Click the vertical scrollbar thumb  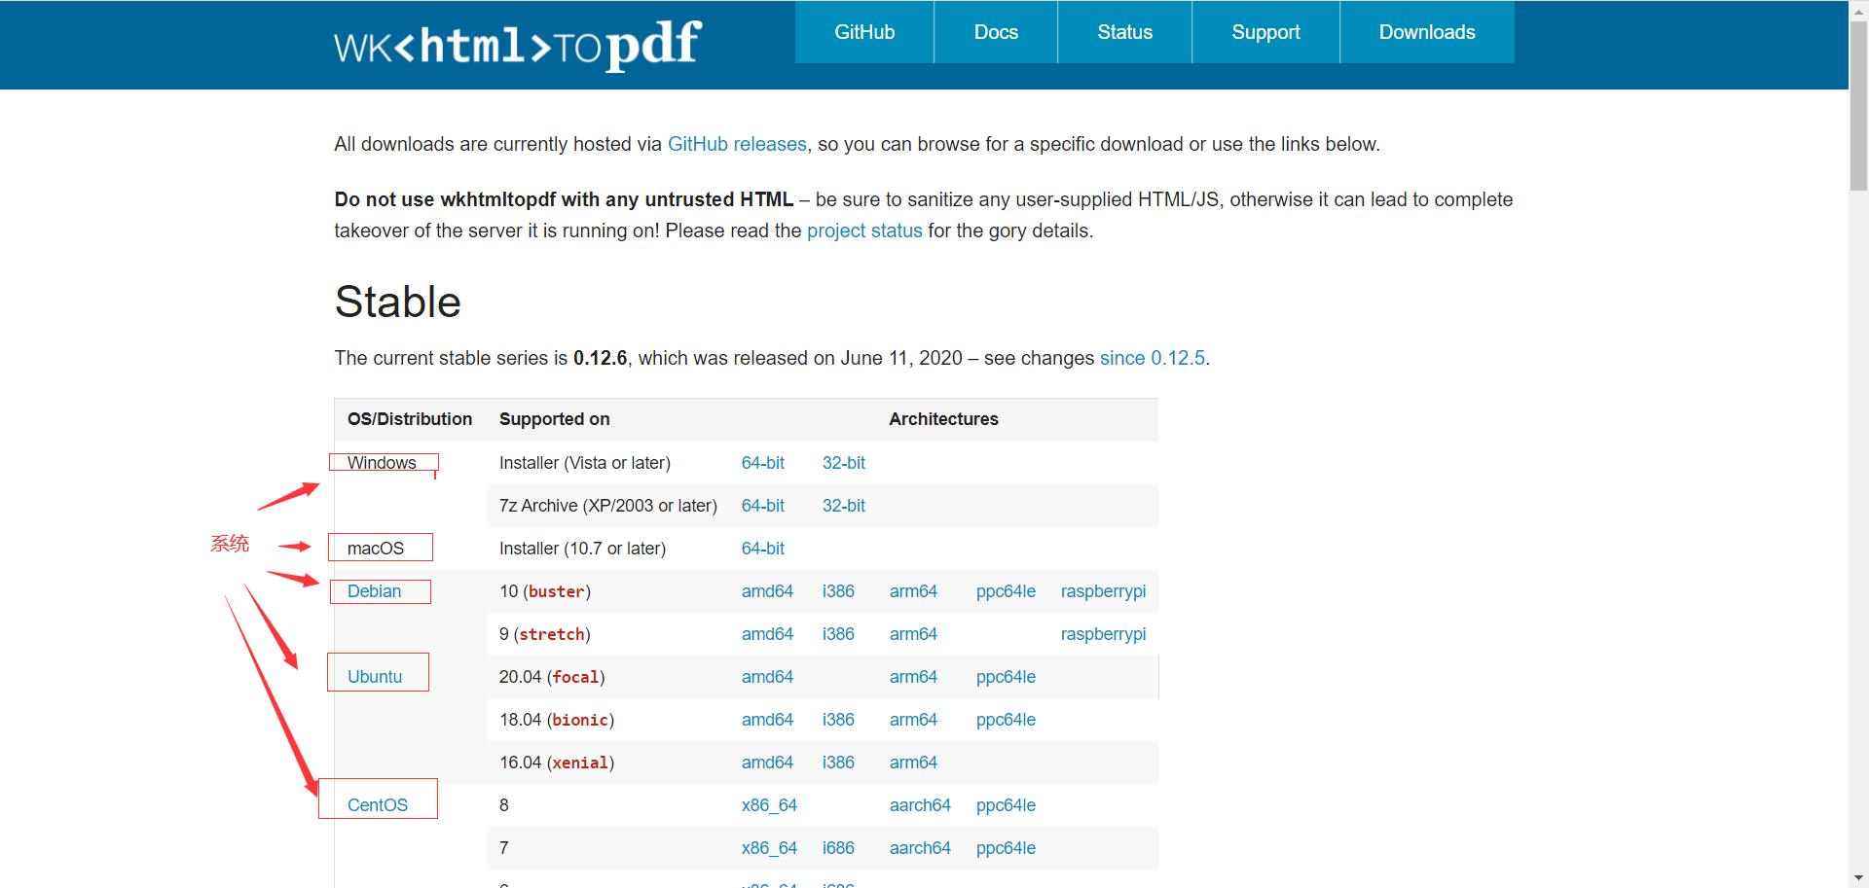coord(1858,107)
